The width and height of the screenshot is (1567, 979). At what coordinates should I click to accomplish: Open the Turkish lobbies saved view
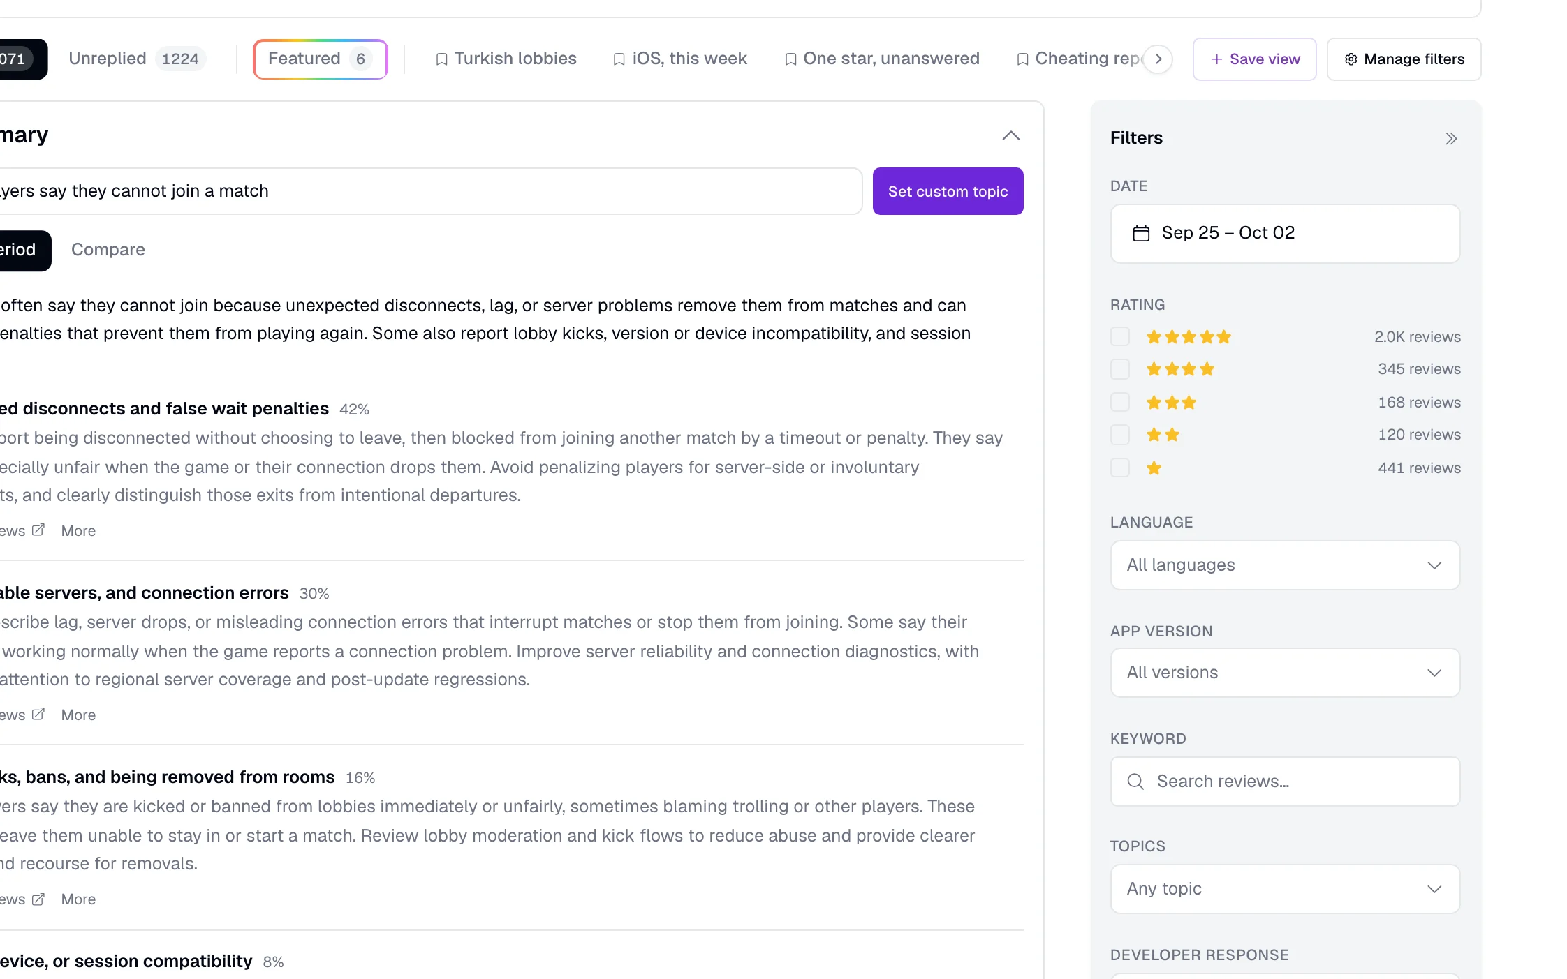coord(506,59)
